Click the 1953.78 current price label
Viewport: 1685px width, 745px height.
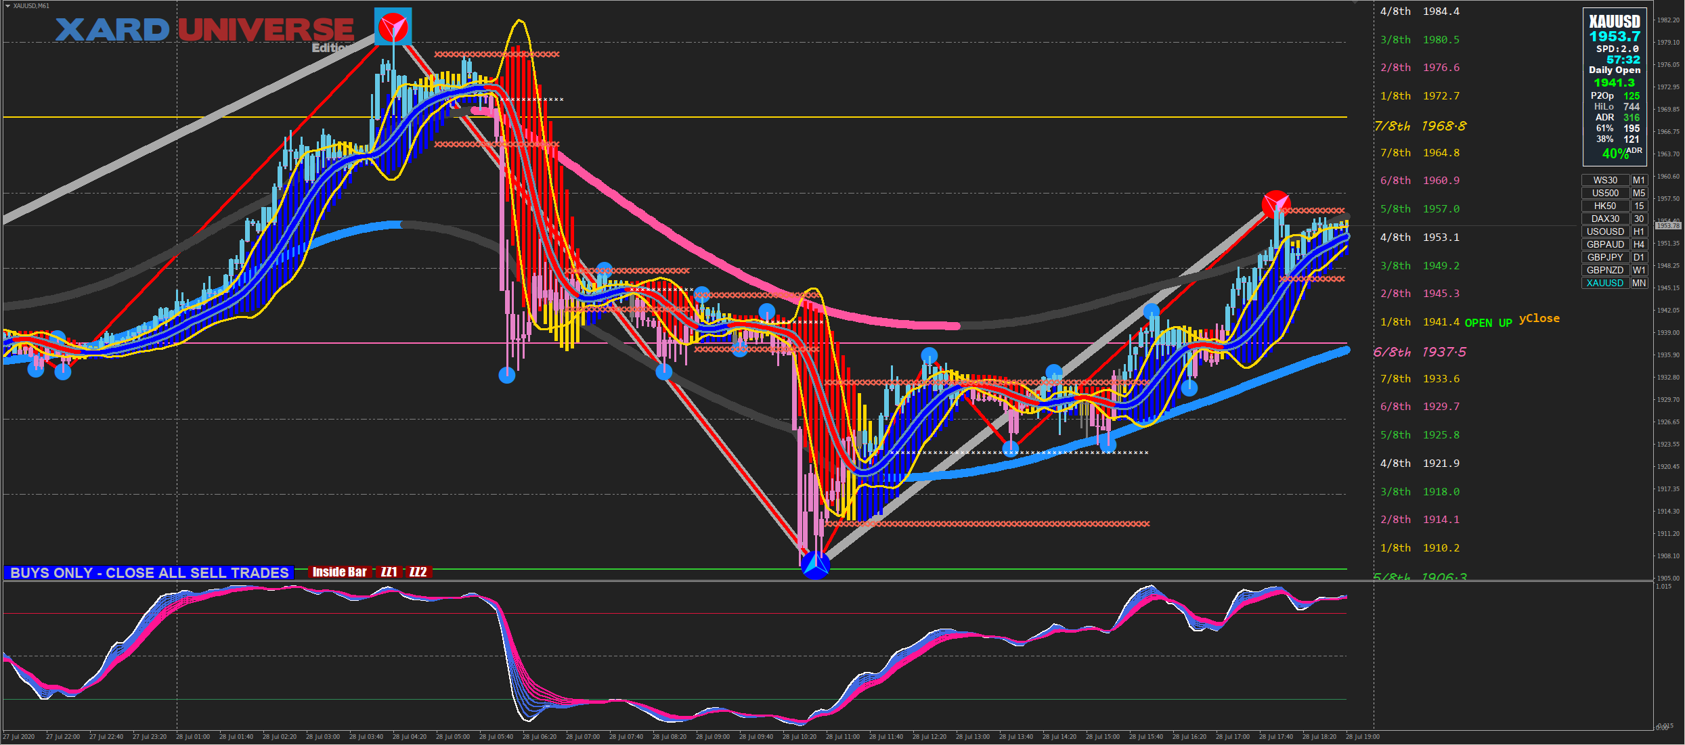[x=1667, y=226]
